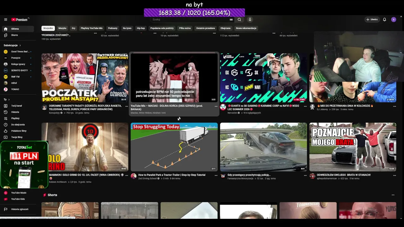This screenshot has width=404, height=227.
Task: Select the Gry filter chip
Action: [x=74, y=28]
